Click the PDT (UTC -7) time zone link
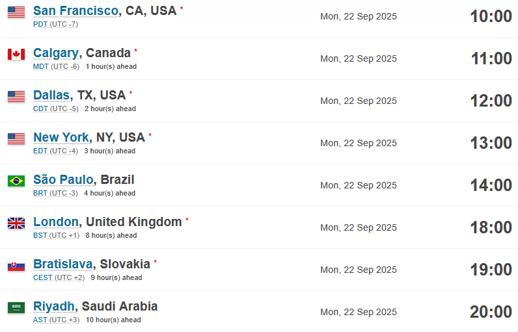518x332 pixels. [x=55, y=25]
